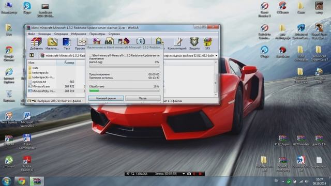Click the Total Commander desktop icon
This screenshot has width=331, height=186.
point(27,142)
